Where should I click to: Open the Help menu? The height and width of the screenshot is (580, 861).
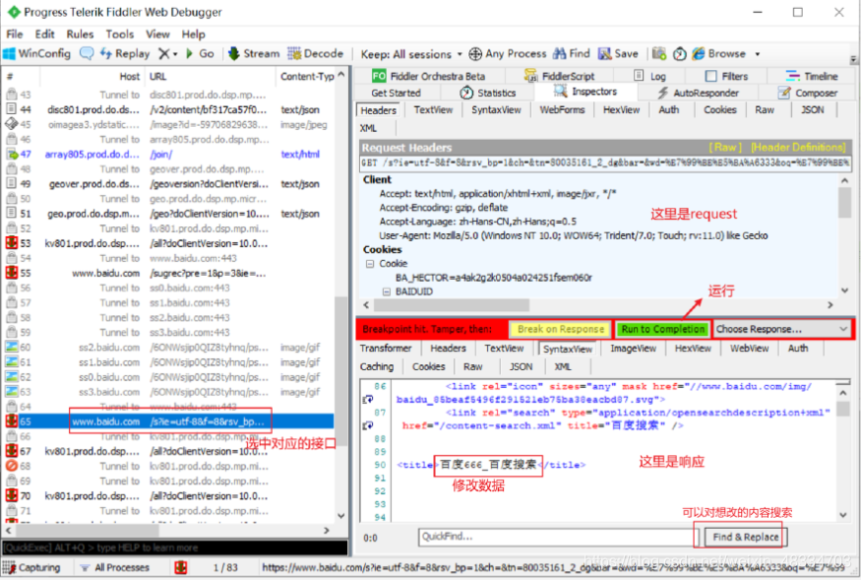coord(193,34)
